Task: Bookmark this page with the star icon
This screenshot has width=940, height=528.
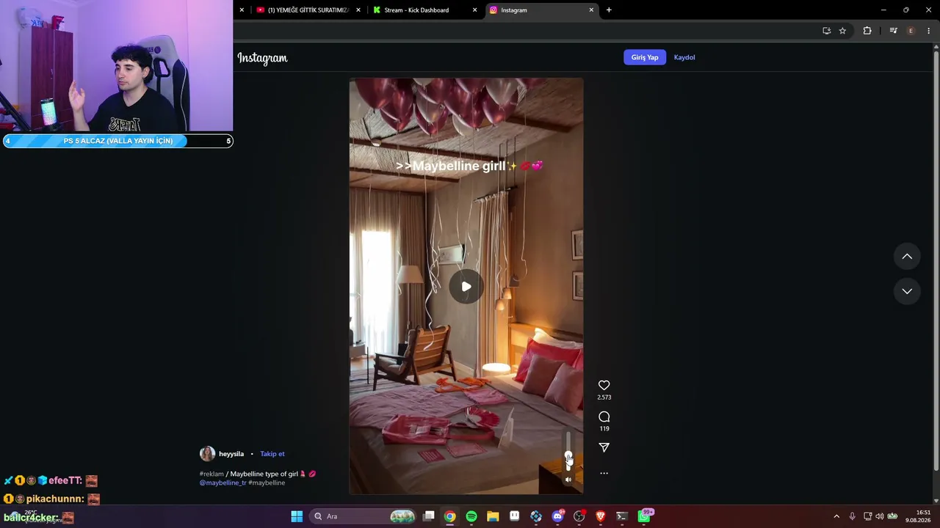Action: pos(842,31)
